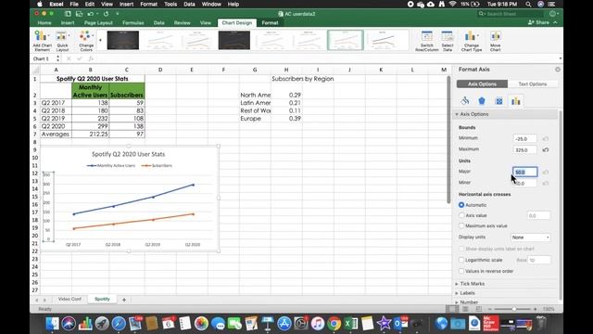Close the Format Axis pane
The image size is (593, 334).
[x=558, y=70]
